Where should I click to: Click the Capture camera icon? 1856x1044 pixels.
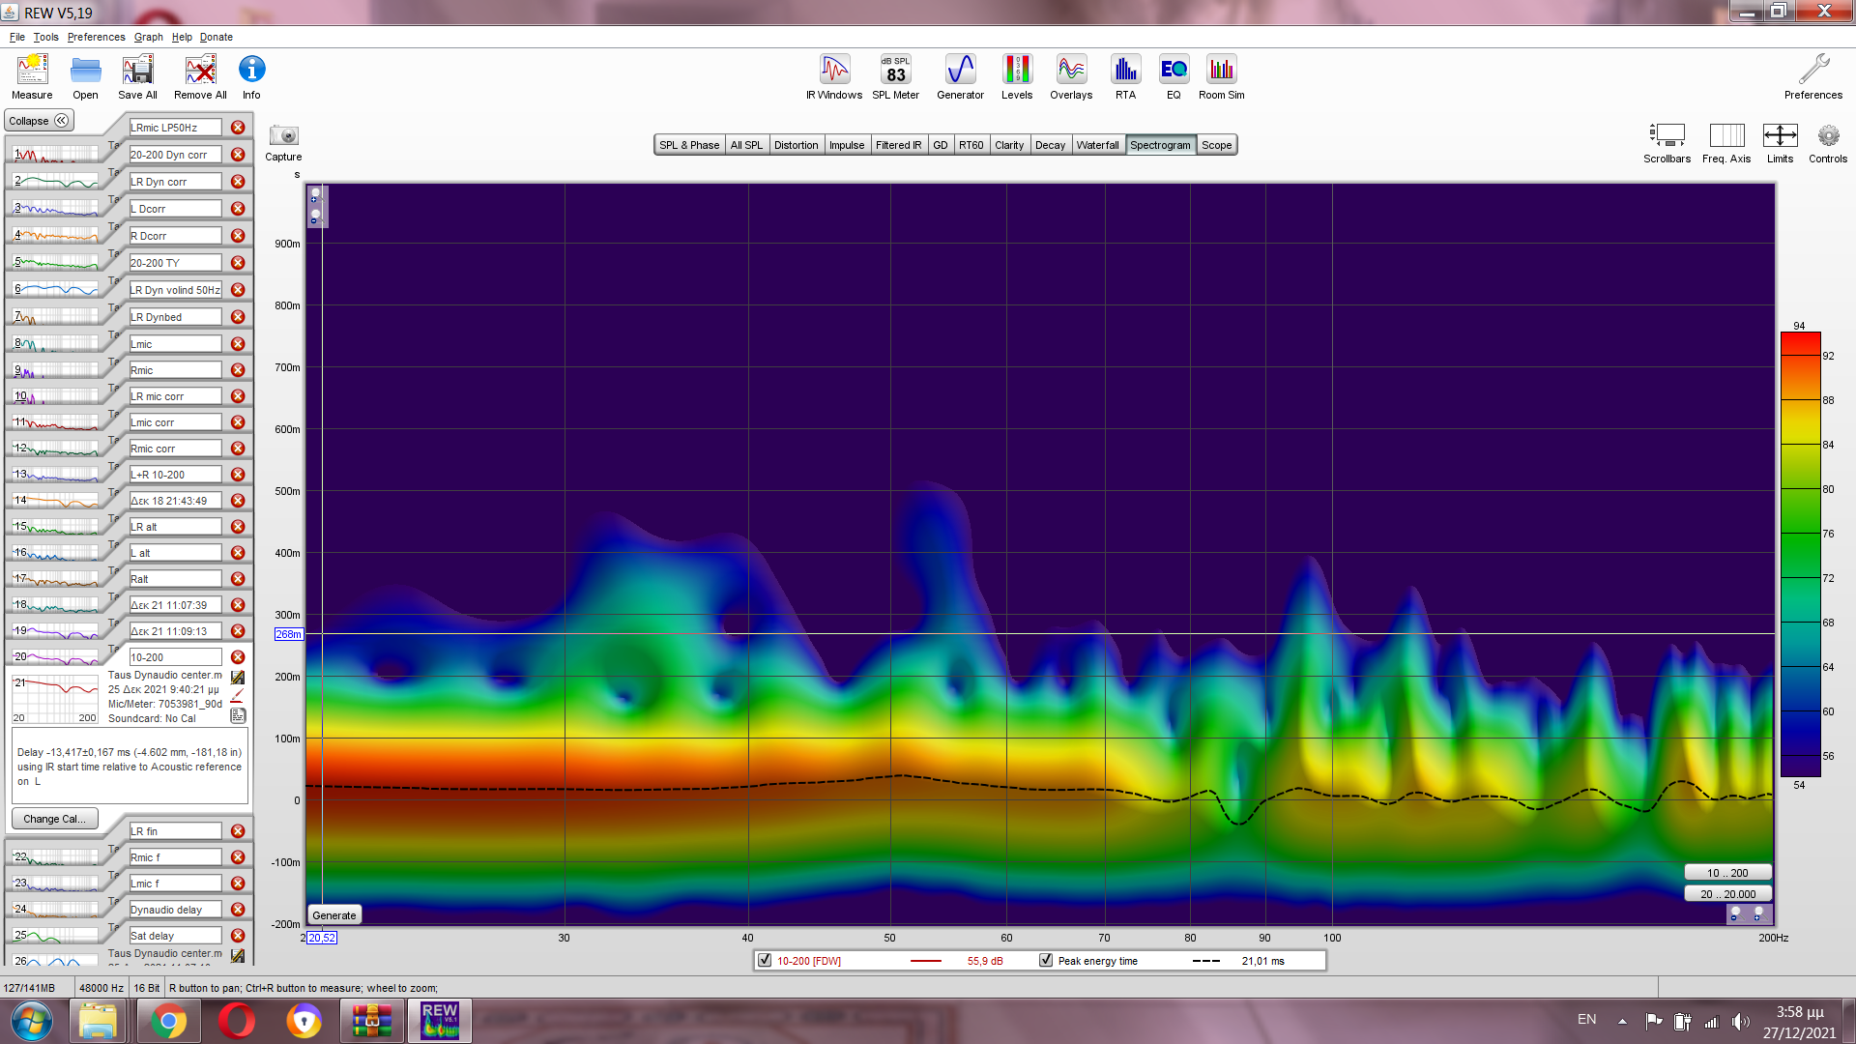point(283,136)
